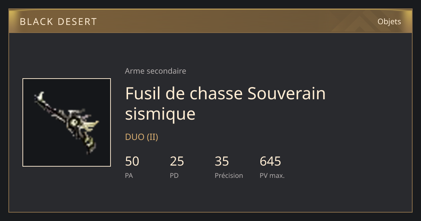Click the shotgun grip ornament in the icon

coord(91,145)
